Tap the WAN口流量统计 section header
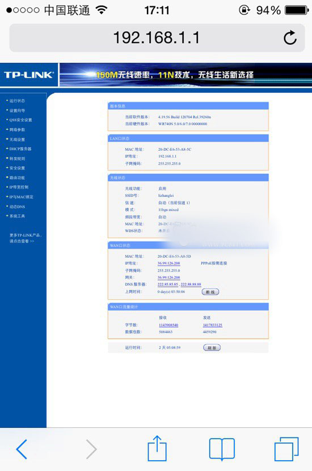Screen dimensions: 312x471 [x=188, y=307]
